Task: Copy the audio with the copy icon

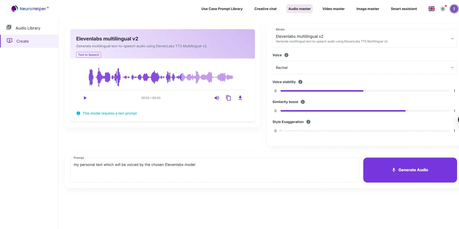Action: coord(228,98)
